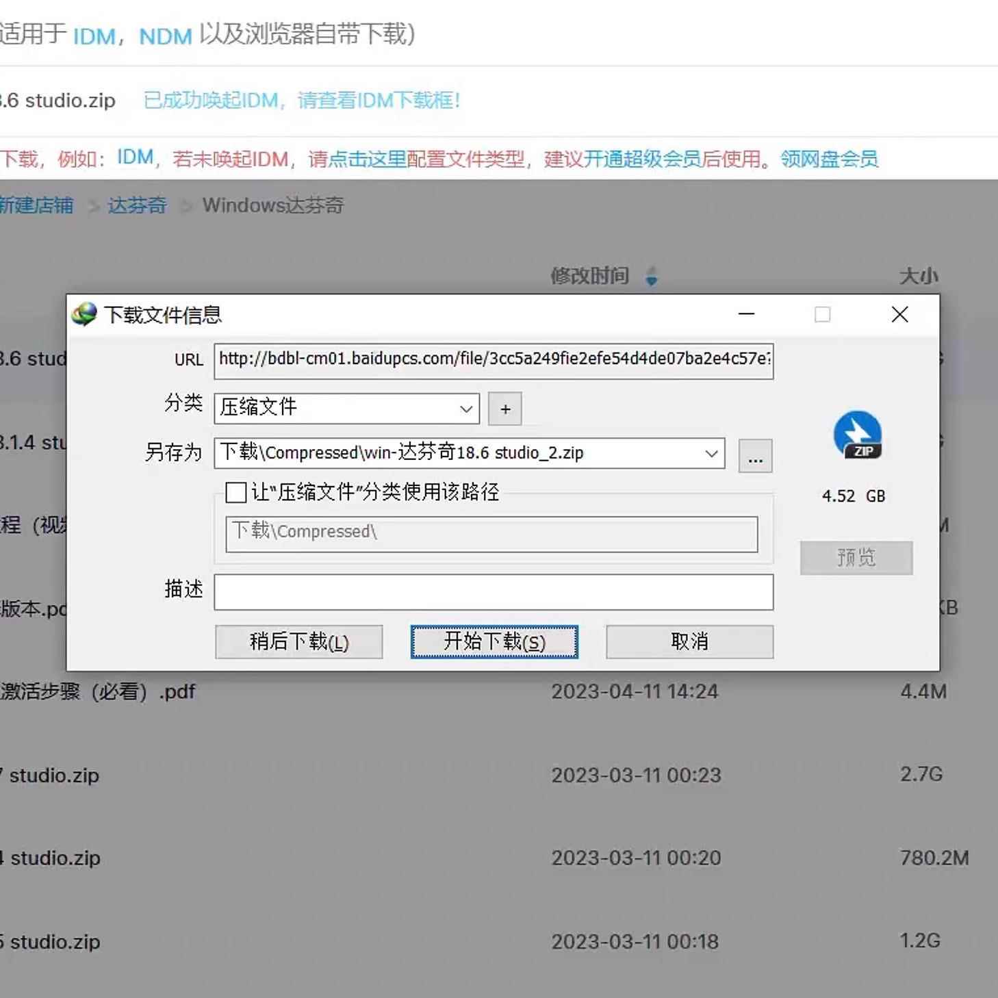Click the 下载\Compressed\ category path field
Screen dimensions: 998x998
click(491, 534)
